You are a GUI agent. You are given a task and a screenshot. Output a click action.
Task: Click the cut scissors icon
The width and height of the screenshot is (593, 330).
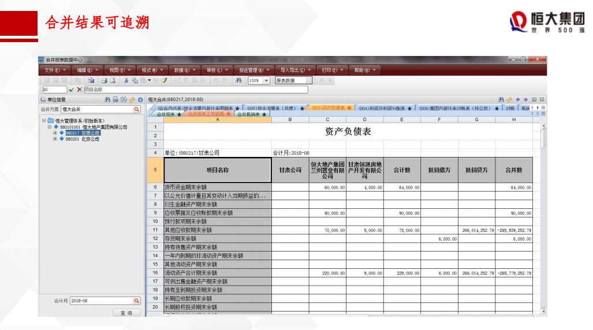point(126,81)
